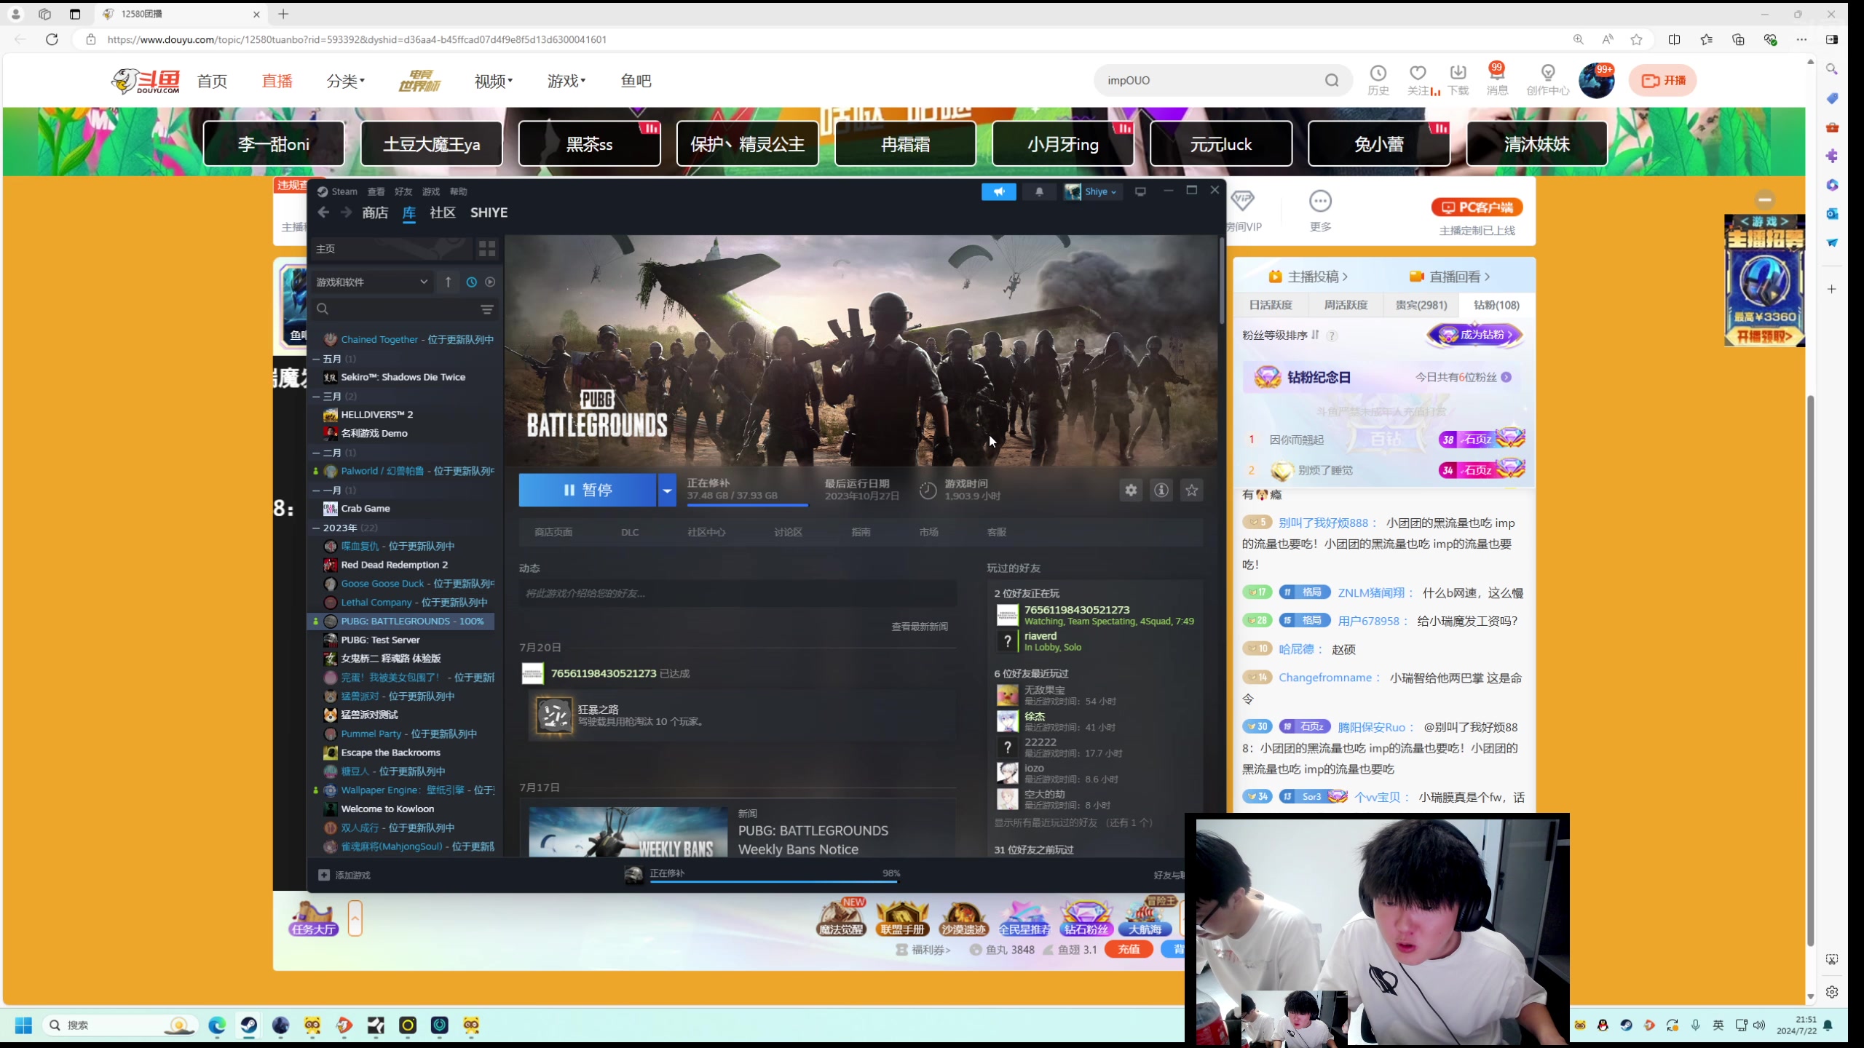This screenshot has width=1864, height=1048.
Task: Click the 添加游戏 add game button
Action: point(348,876)
